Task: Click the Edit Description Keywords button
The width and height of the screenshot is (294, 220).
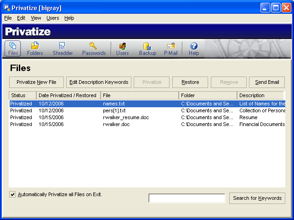Action: point(99,82)
